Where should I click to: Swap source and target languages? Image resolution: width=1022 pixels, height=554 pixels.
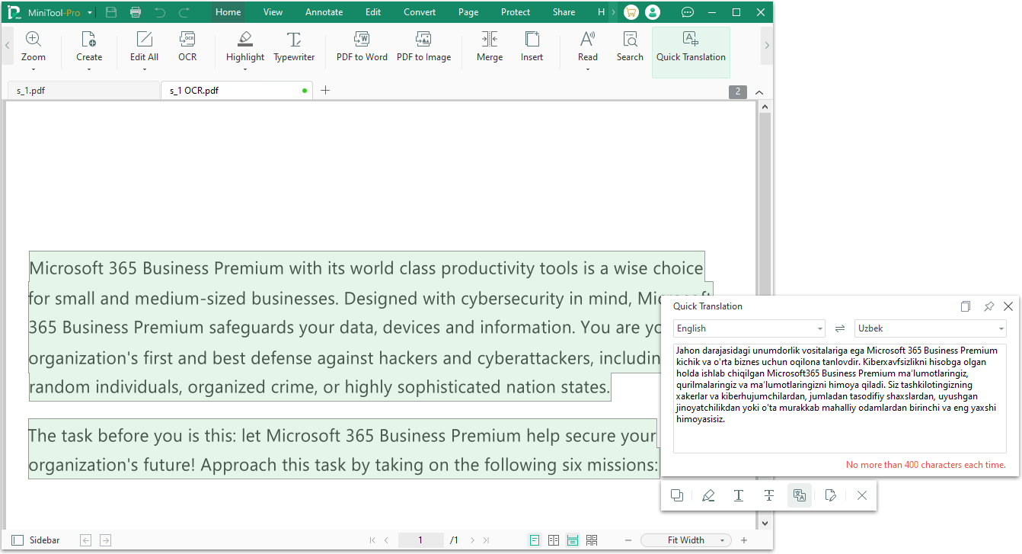click(840, 328)
